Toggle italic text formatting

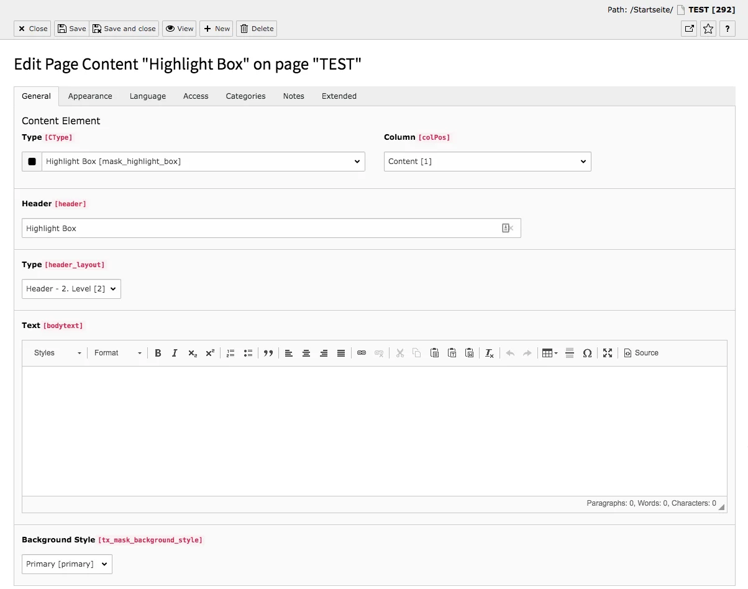(x=175, y=353)
